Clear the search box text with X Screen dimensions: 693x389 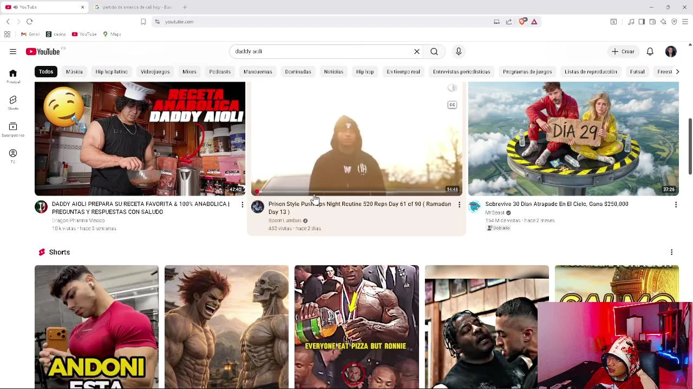tap(417, 51)
